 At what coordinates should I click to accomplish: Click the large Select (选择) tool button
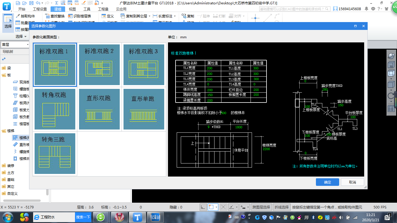click(8, 23)
